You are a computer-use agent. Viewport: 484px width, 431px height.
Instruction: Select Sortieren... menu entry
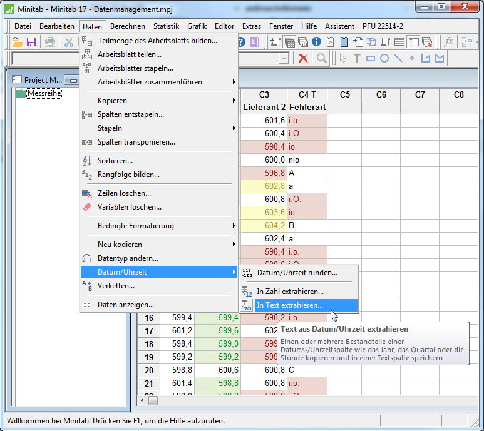tap(159, 161)
